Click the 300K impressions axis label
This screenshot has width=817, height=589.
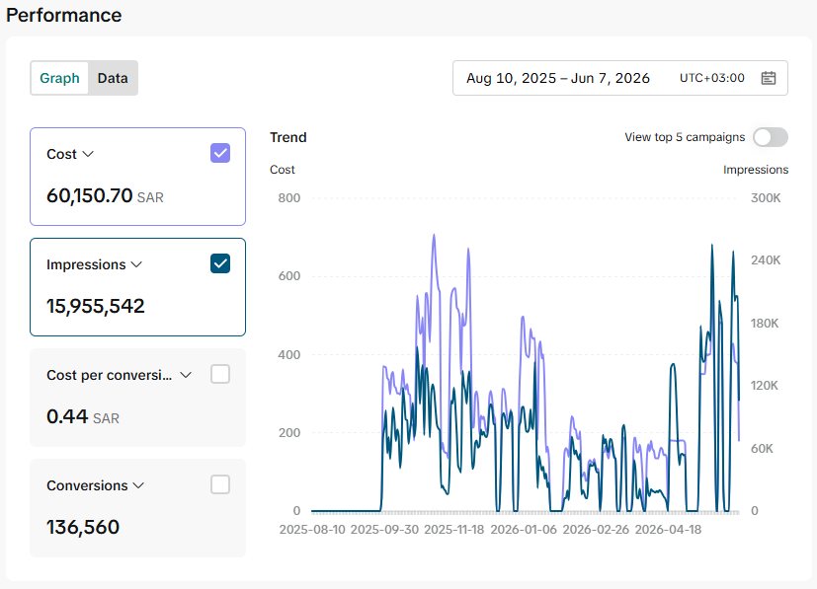pyautogui.click(x=766, y=197)
